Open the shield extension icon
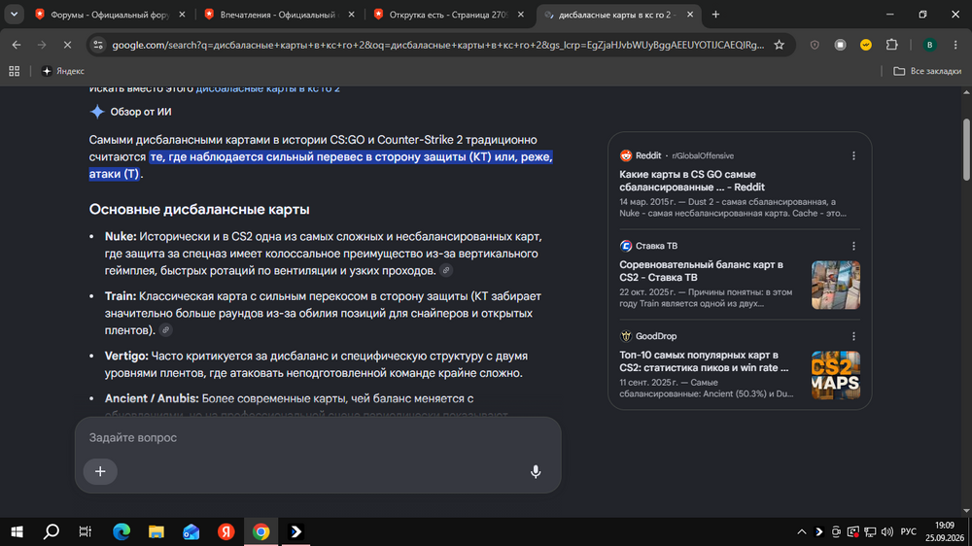 [x=815, y=45]
